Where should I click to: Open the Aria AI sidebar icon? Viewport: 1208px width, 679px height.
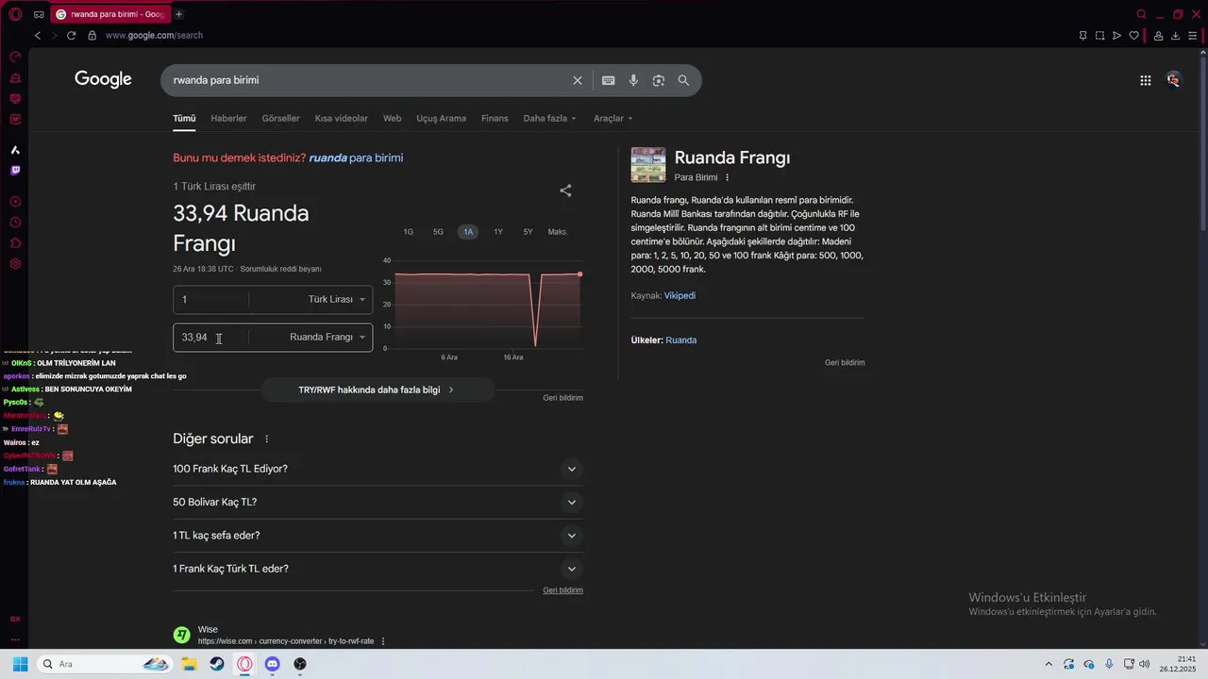[15, 150]
